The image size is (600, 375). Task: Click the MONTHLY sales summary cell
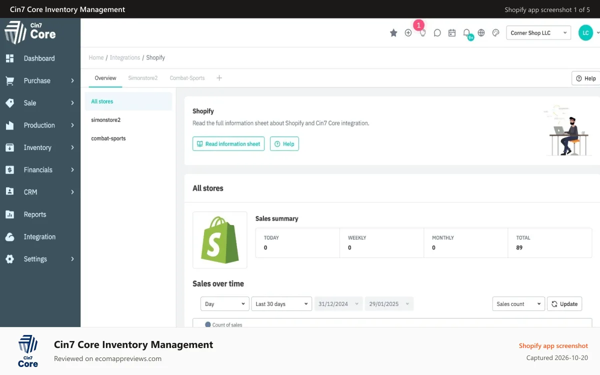click(x=466, y=243)
